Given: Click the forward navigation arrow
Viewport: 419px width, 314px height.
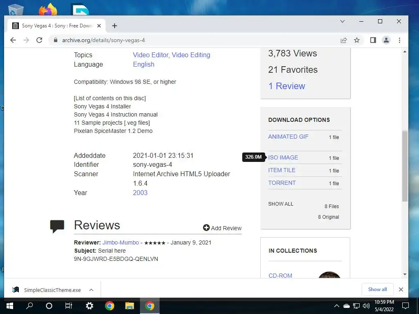Looking at the screenshot, I should coord(26,40).
